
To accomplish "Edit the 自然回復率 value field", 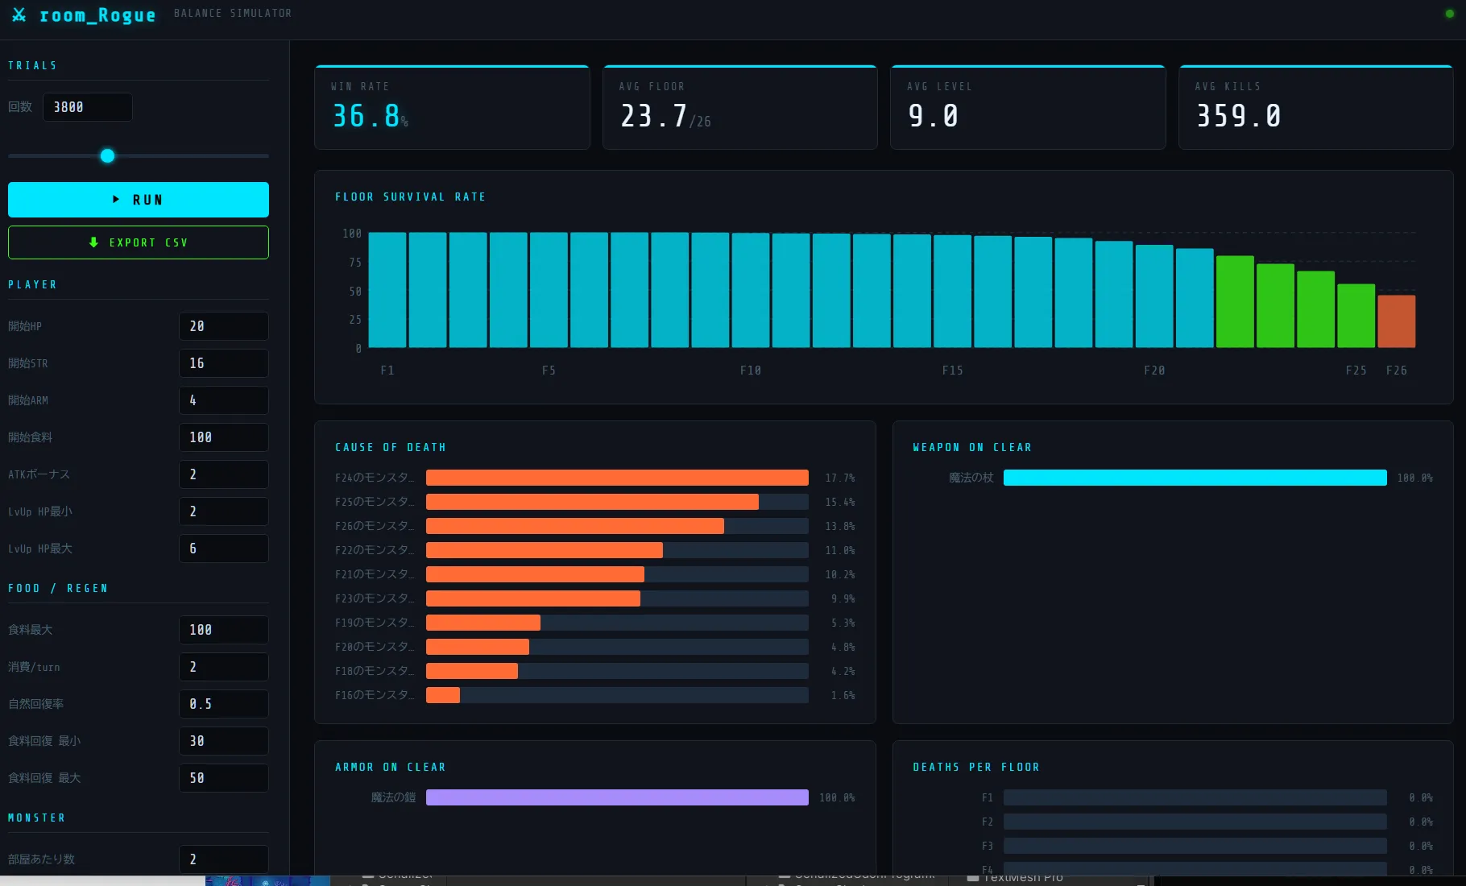I will (x=223, y=704).
